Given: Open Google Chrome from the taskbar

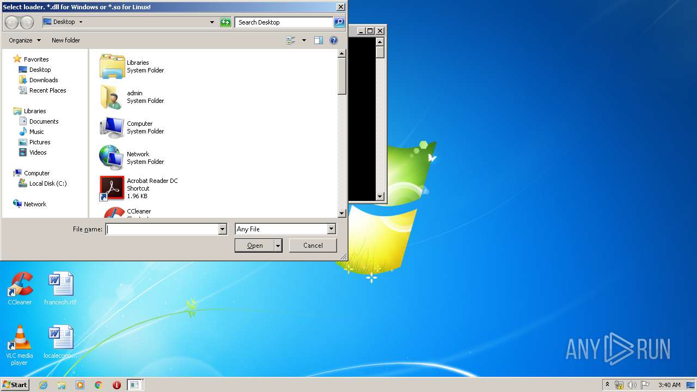Looking at the screenshot, I should pyautogui.click(x=99, y=385).
